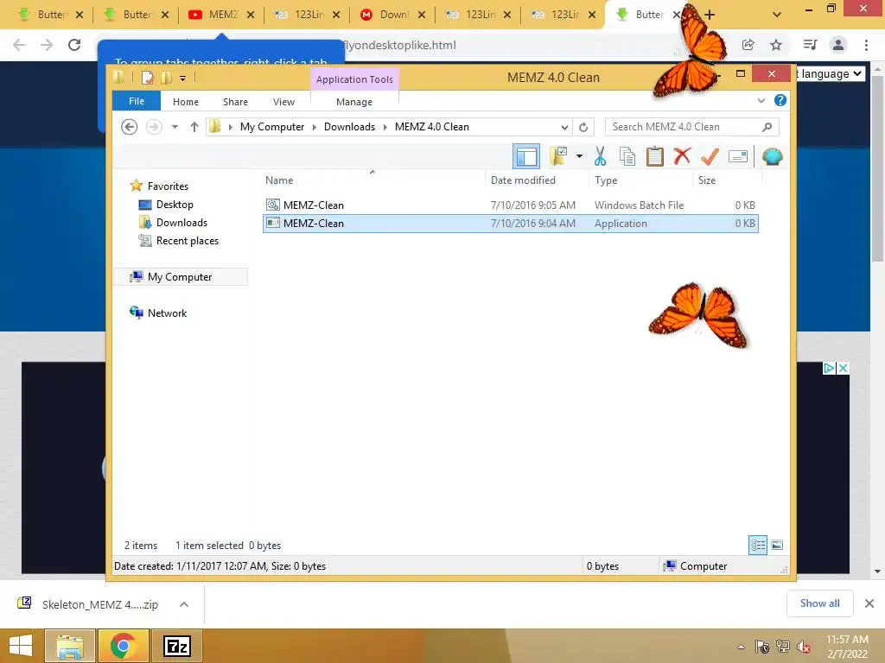
Task: Open Chrome tab search dropdown chevron
Action: click(777, 15)
